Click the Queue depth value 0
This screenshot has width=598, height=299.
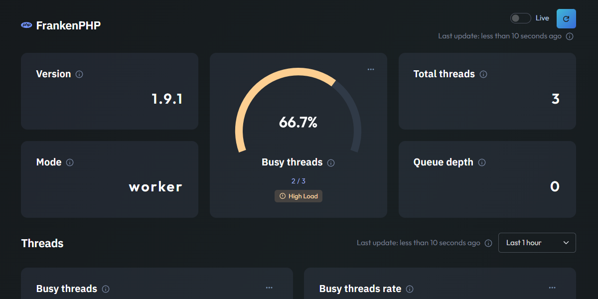555,187
